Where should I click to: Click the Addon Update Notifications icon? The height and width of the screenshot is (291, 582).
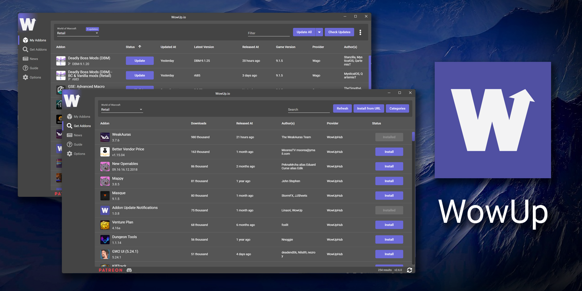105,210
